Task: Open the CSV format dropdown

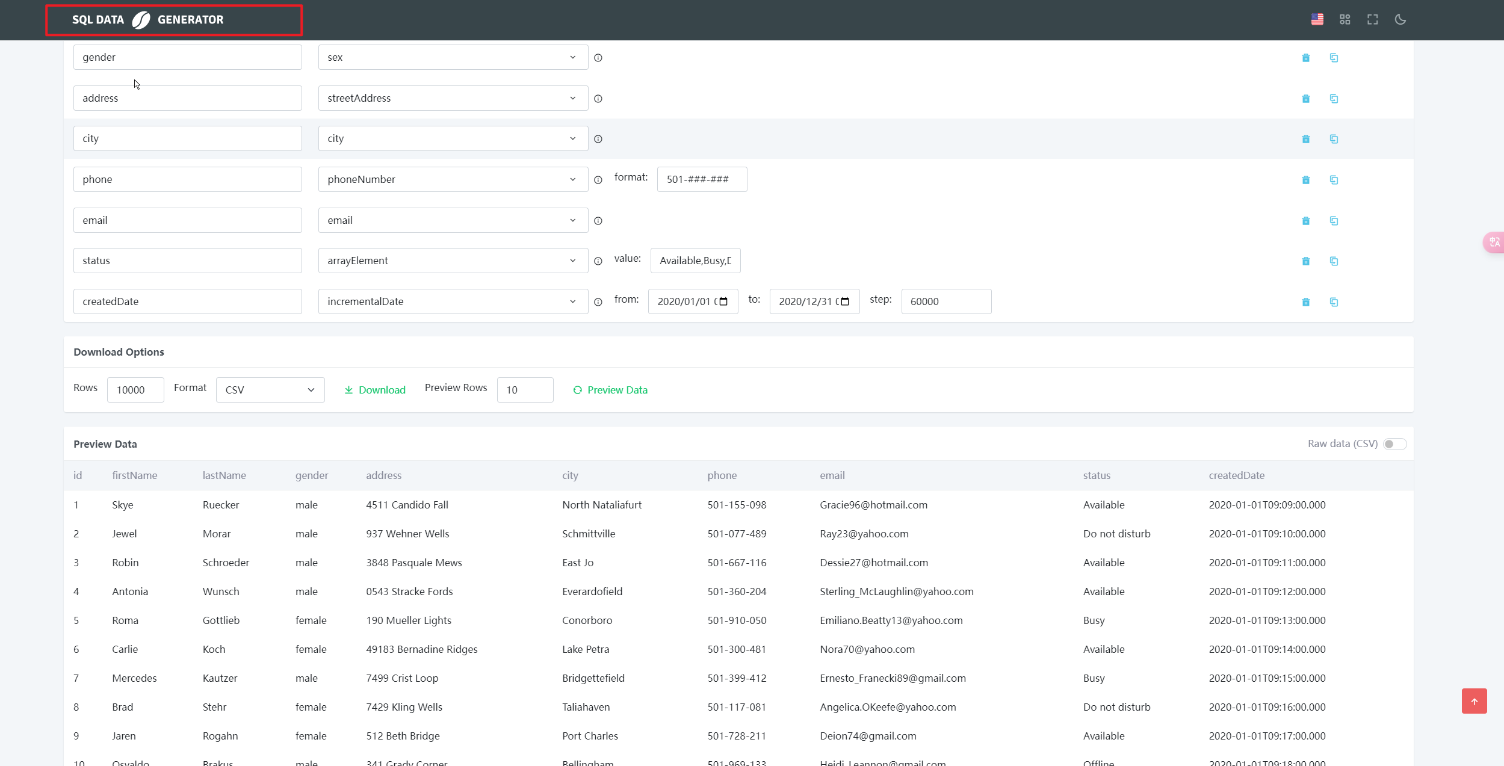Action: (270, 390)
